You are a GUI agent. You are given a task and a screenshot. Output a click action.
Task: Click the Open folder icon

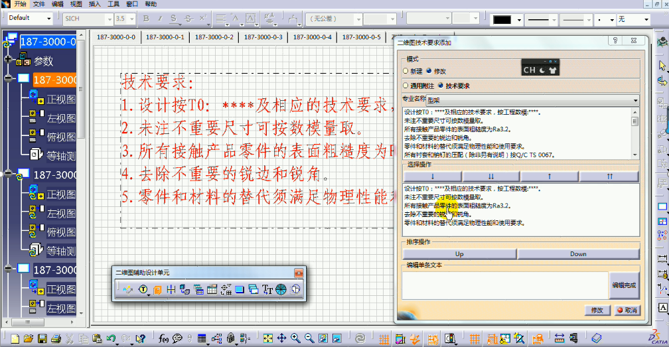(x=28, y=339)
